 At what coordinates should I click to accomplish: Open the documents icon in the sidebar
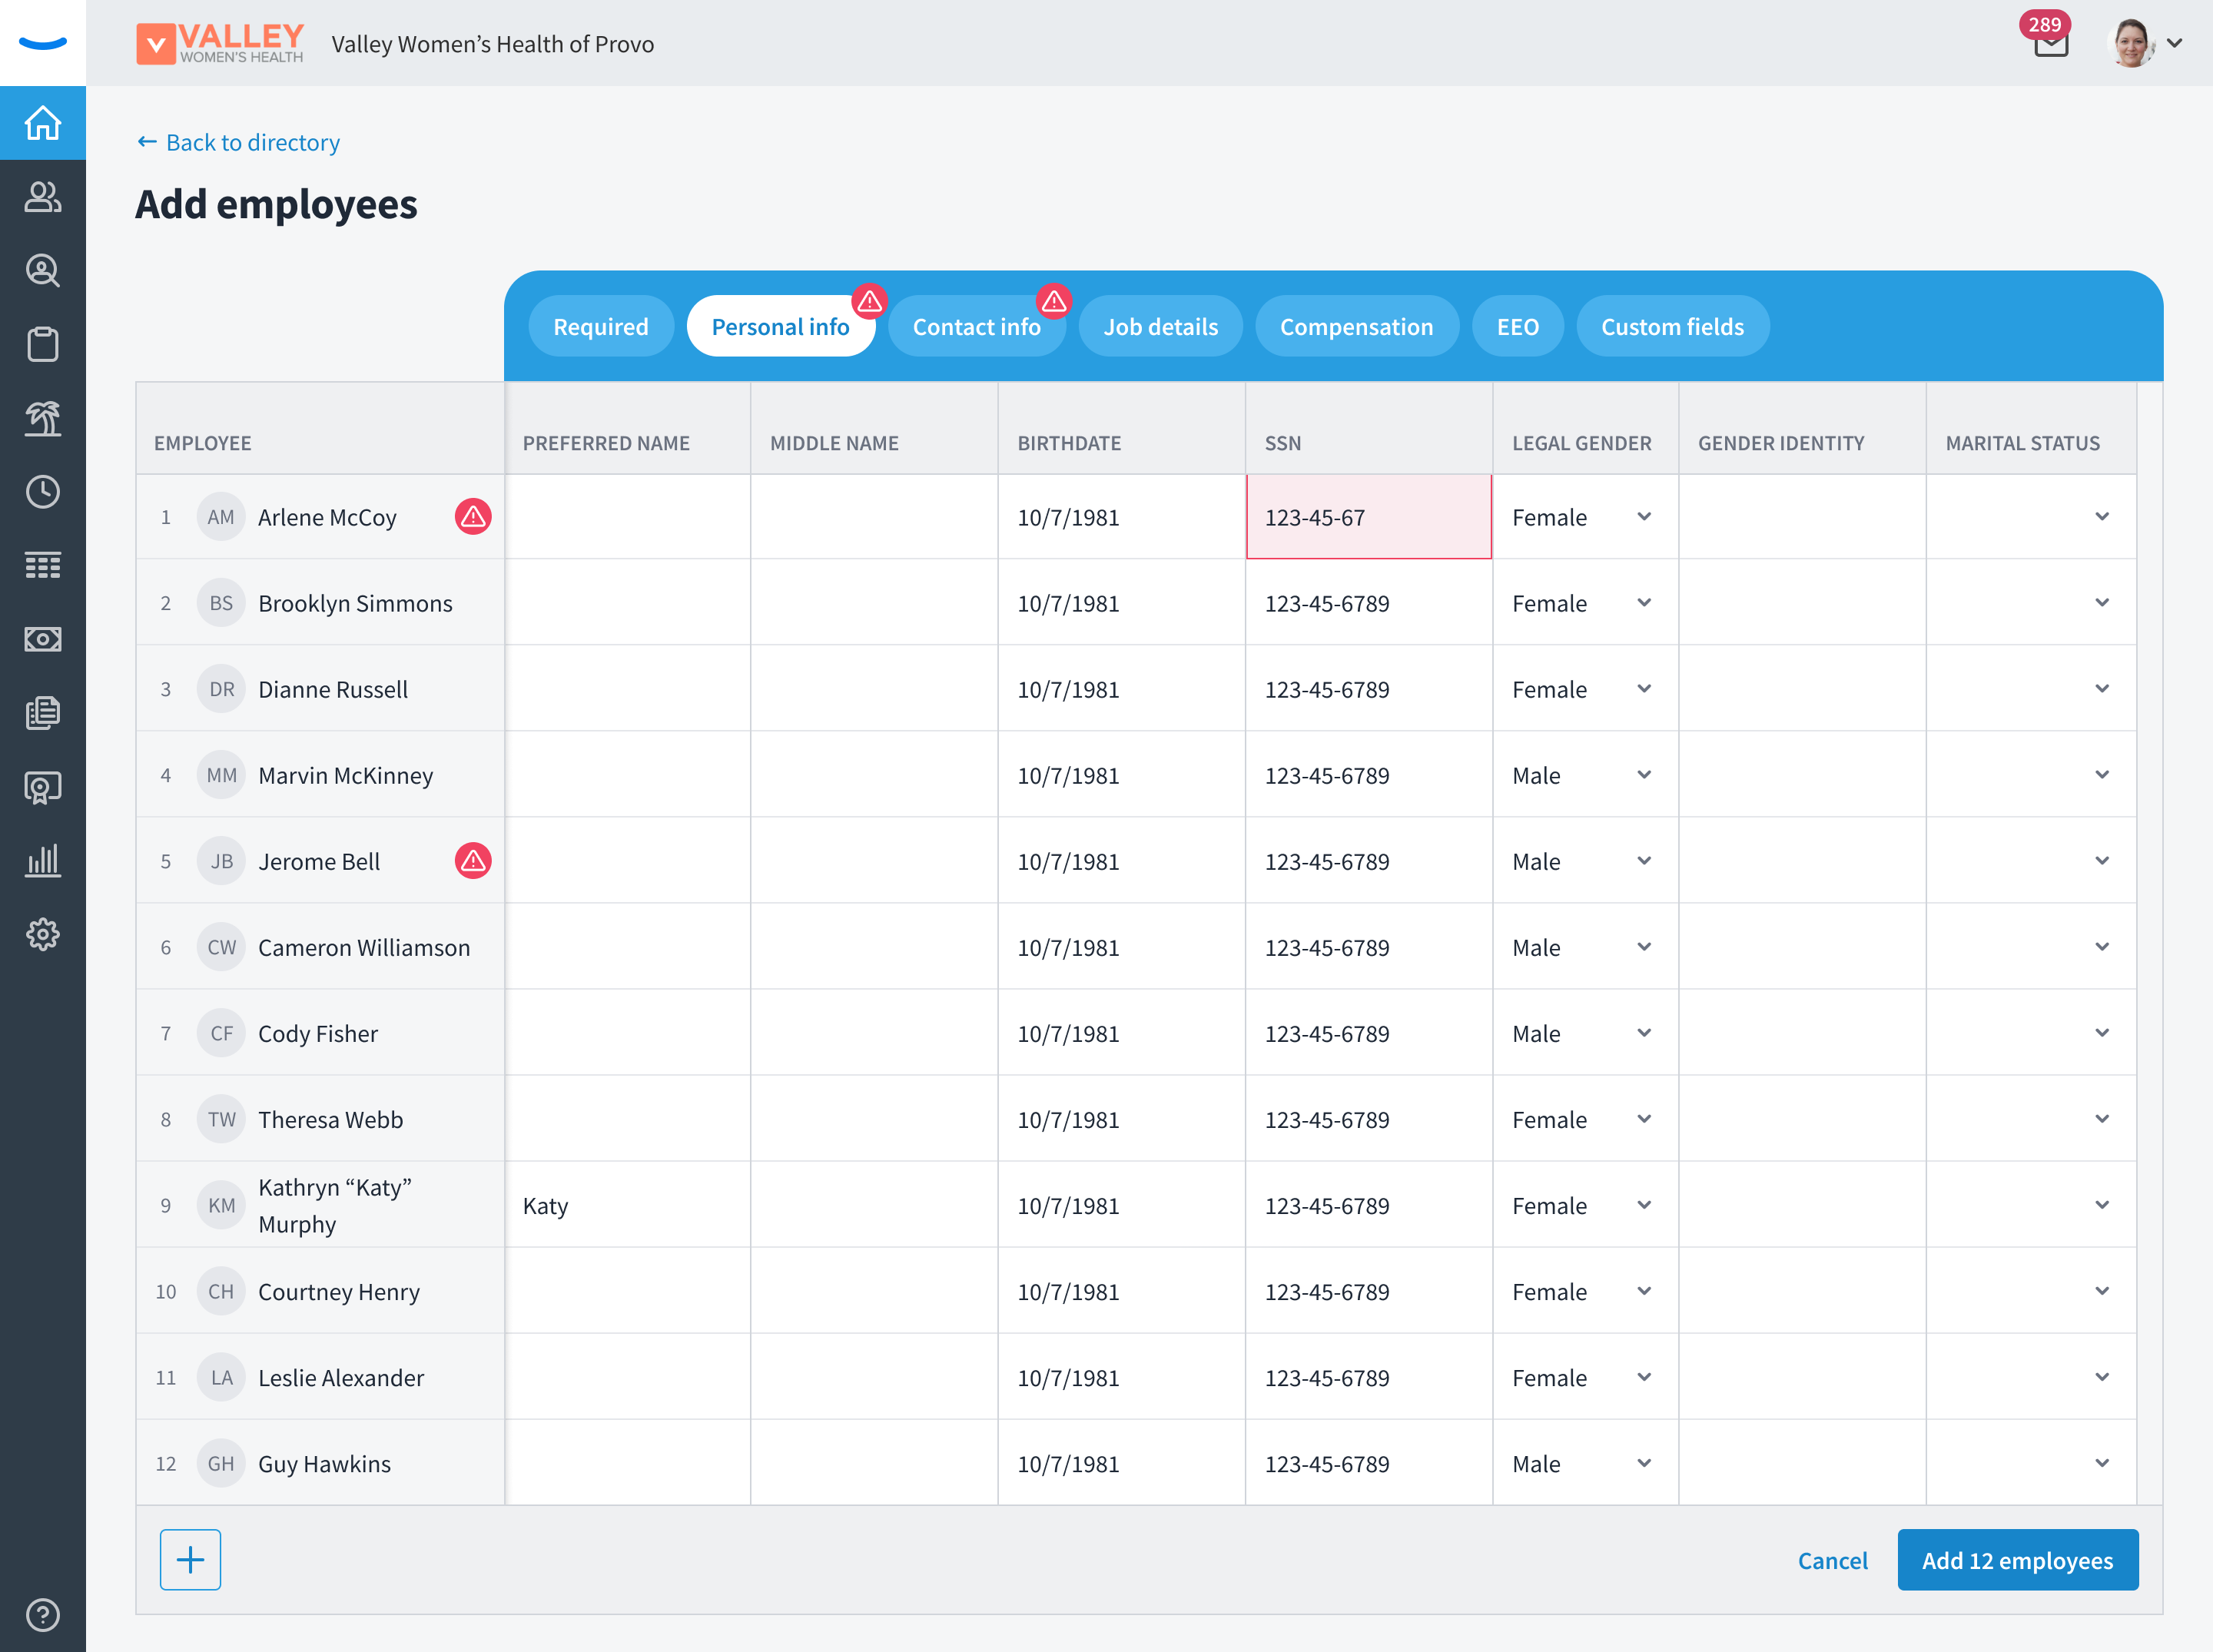point(43,713)
